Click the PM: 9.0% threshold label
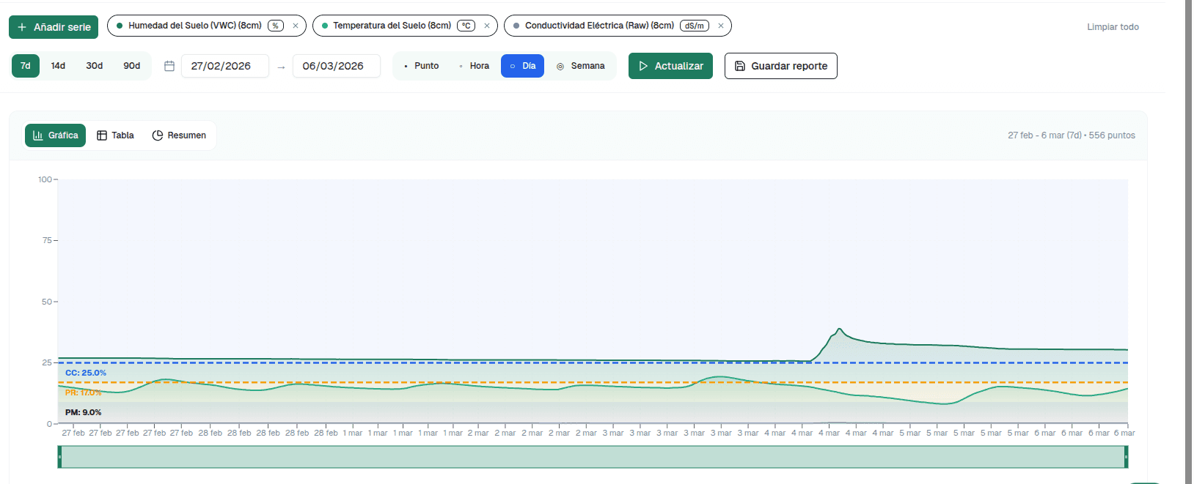Viewport: 1194px width, 484px height. (x=84, y=412)
